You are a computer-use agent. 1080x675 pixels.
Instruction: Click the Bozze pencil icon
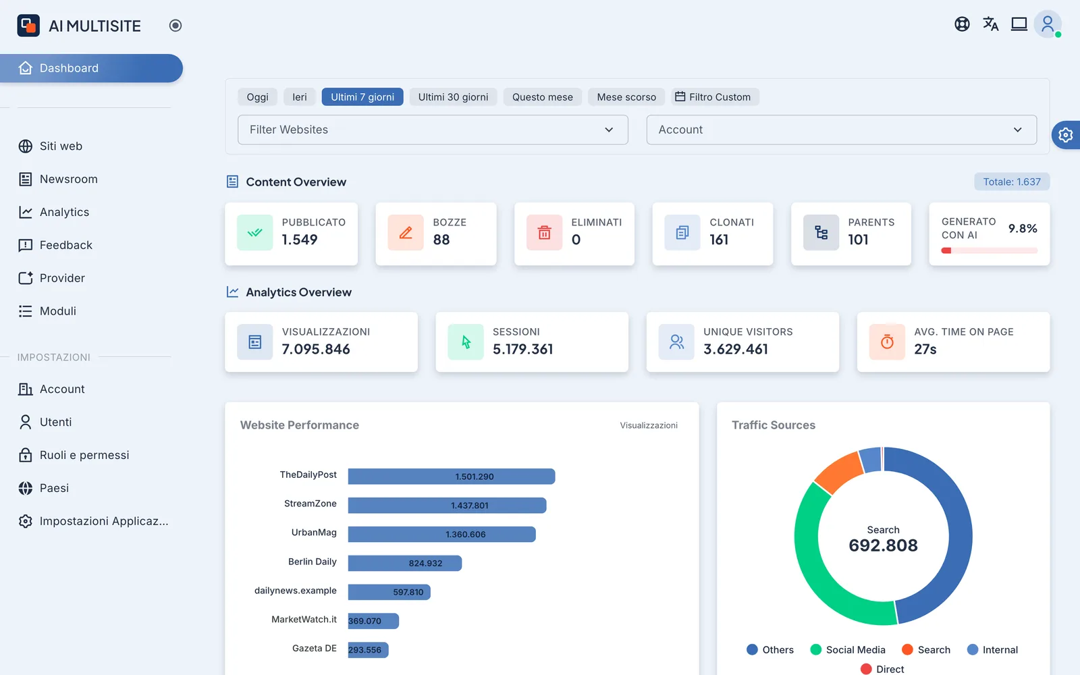(x=406, y=233)
